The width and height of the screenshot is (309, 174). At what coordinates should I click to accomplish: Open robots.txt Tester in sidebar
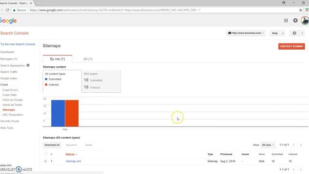[x=12, y=105]
